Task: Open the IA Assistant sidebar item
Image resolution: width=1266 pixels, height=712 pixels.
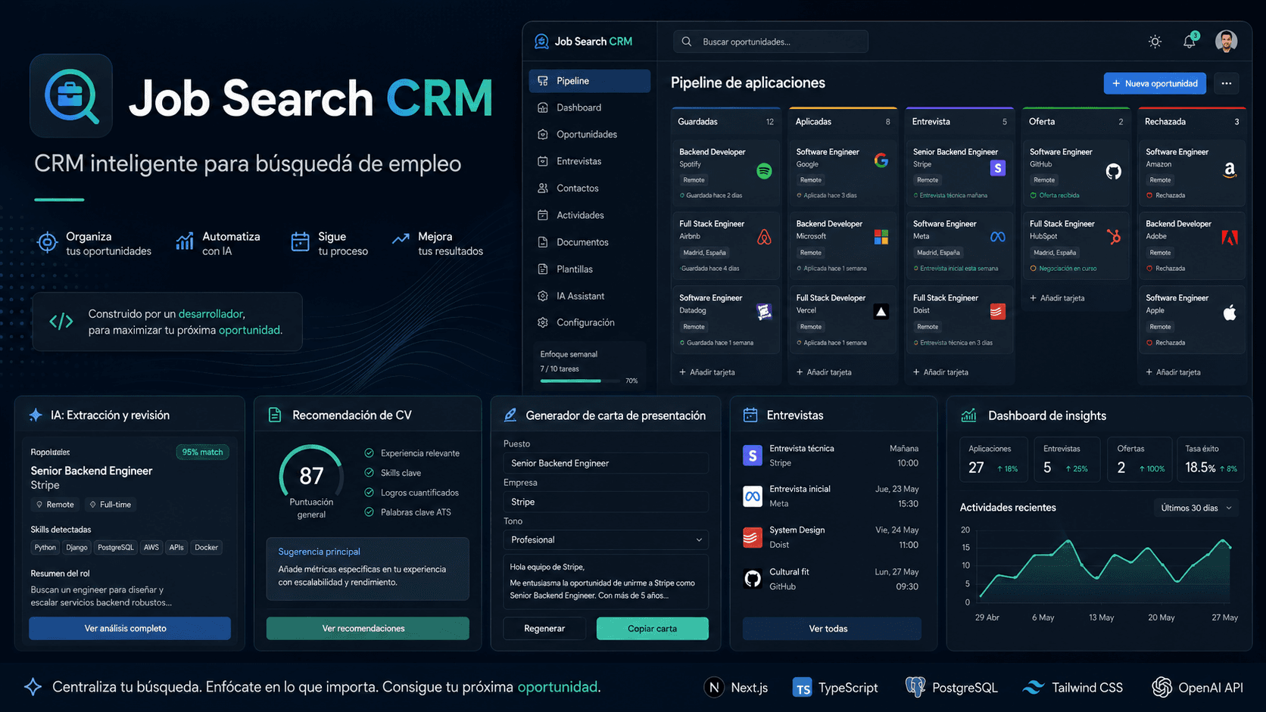Action: 589,296
